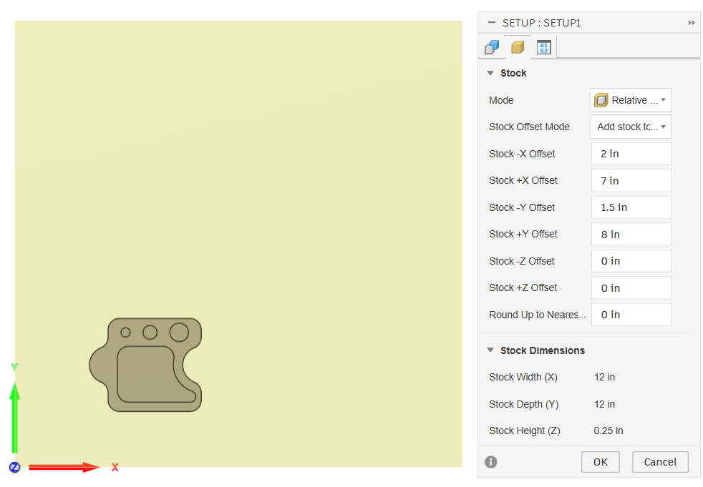Switch to the Stock tab with the yellow cube icon
This screenshot has width=703, height=487.
(x=518, y=47)
